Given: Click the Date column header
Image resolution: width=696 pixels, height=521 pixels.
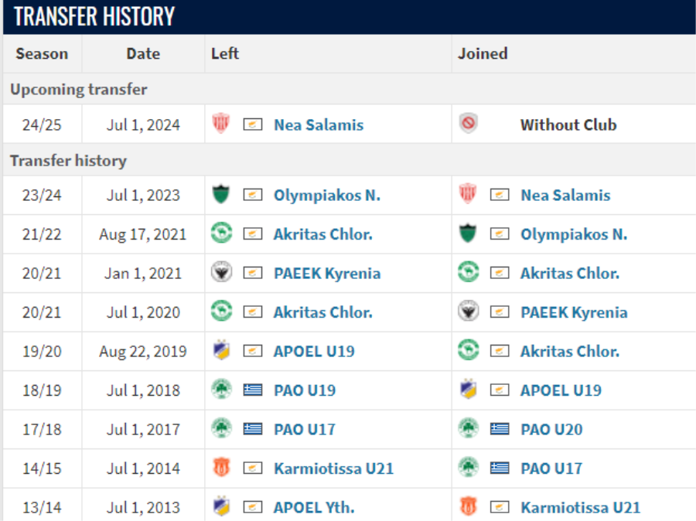Looking at the screenshot, I should [x=143, y=53].
